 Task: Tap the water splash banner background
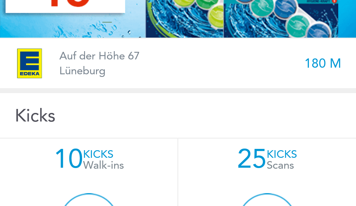click(x=73, y=26)
